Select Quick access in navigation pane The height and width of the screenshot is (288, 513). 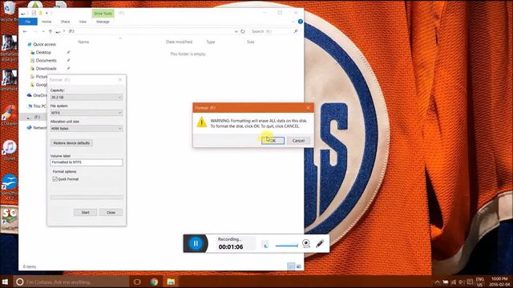click(x=44, y=44)
